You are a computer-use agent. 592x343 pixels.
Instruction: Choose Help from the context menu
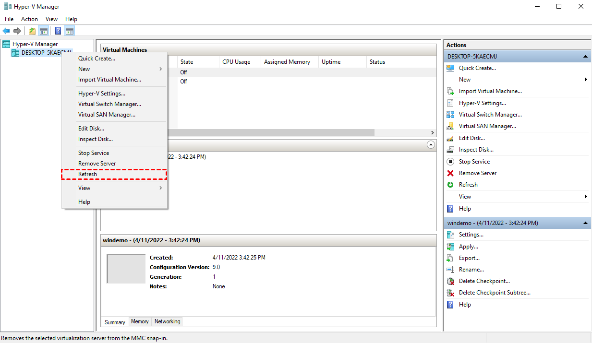(x=115, y=202)
